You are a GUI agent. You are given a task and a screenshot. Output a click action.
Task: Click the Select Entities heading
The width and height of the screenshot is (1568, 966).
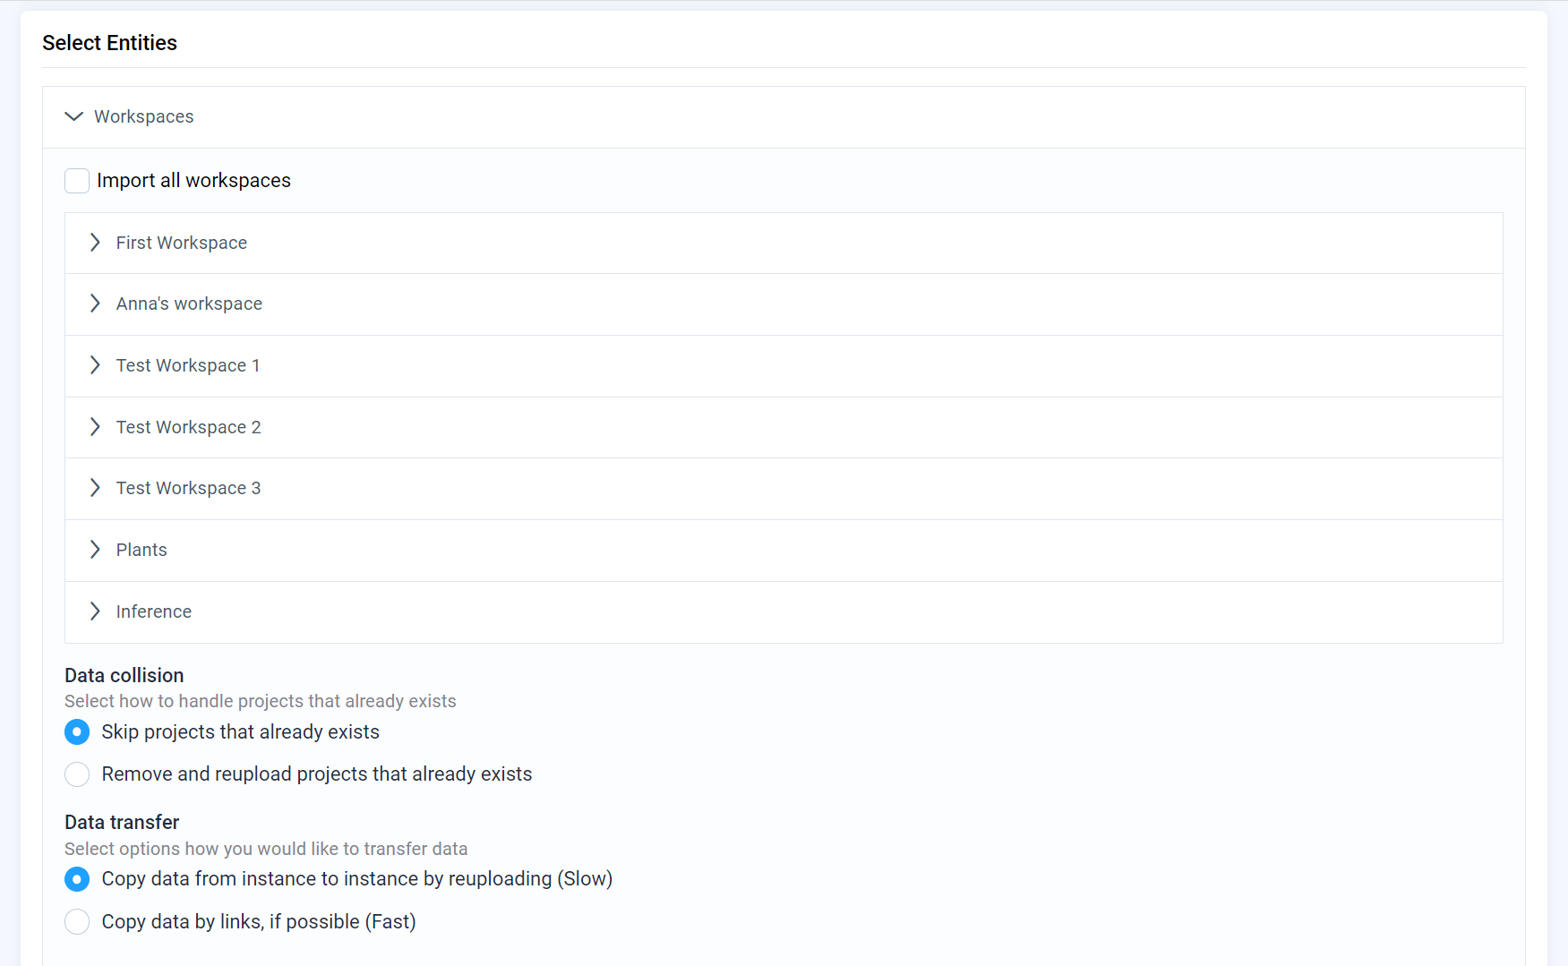(x=109, y=42)
